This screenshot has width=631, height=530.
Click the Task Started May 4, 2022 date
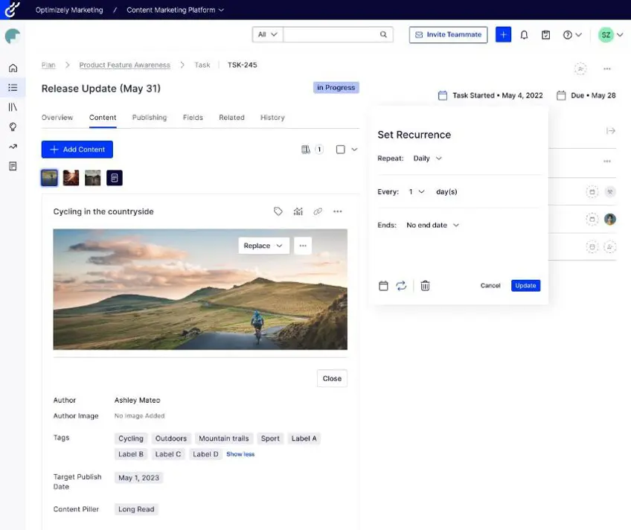point(490,95)
